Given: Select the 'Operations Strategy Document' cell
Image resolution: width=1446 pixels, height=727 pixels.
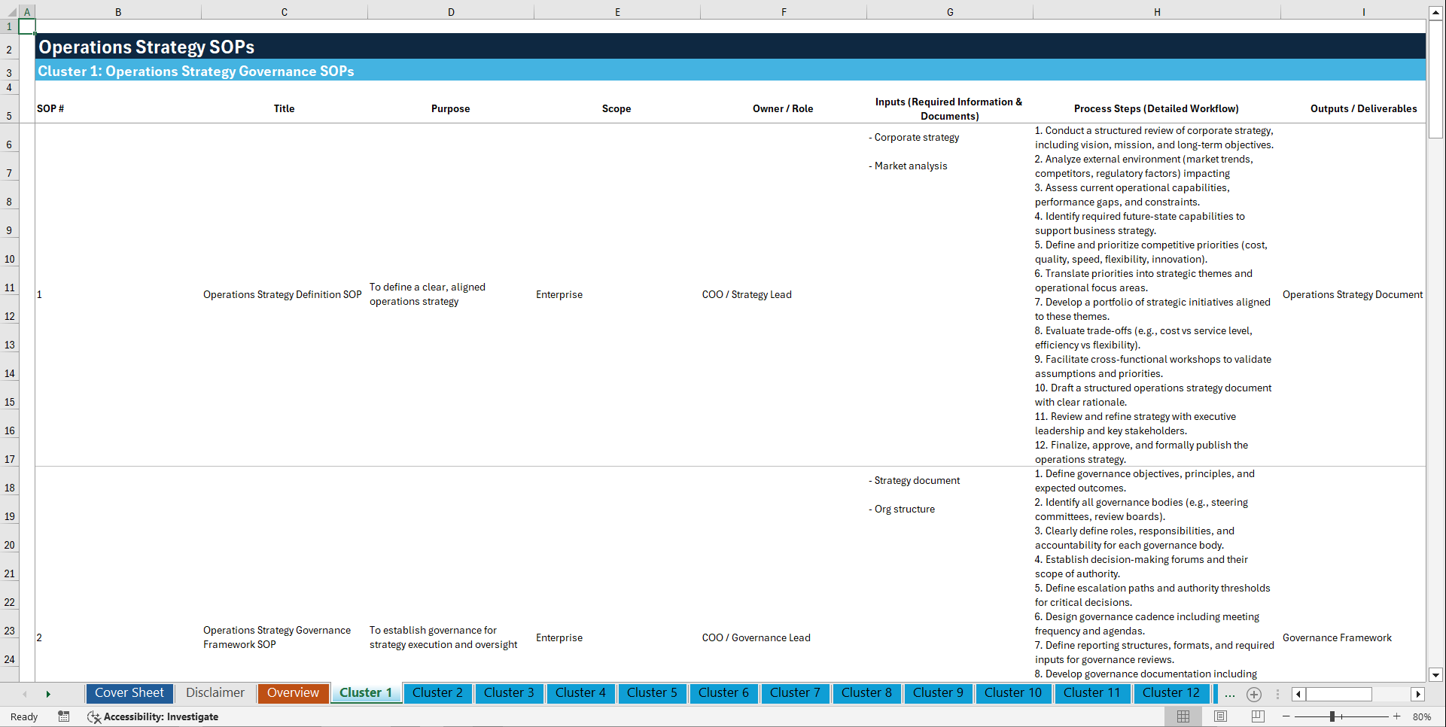Looking at the screenshot, I should [1353, 294].
